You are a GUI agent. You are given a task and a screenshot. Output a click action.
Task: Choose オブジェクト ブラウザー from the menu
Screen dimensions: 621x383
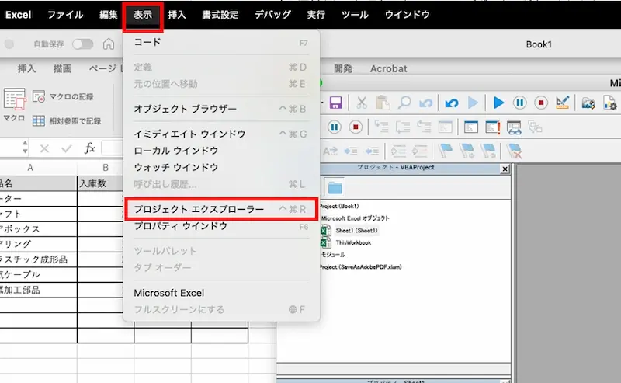(221, 109)
